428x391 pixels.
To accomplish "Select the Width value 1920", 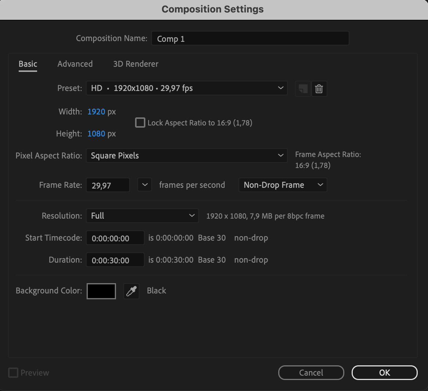I will point(96,112).
